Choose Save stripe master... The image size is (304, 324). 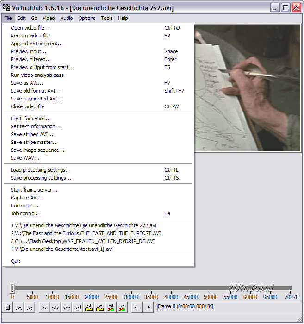[98, 142]
